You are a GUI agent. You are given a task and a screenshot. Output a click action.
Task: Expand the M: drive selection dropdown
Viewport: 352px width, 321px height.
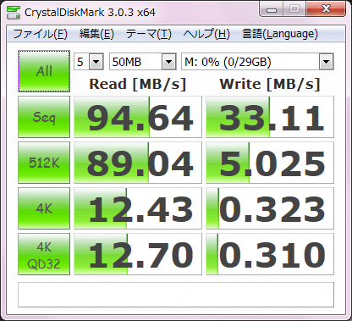[327, 61]
